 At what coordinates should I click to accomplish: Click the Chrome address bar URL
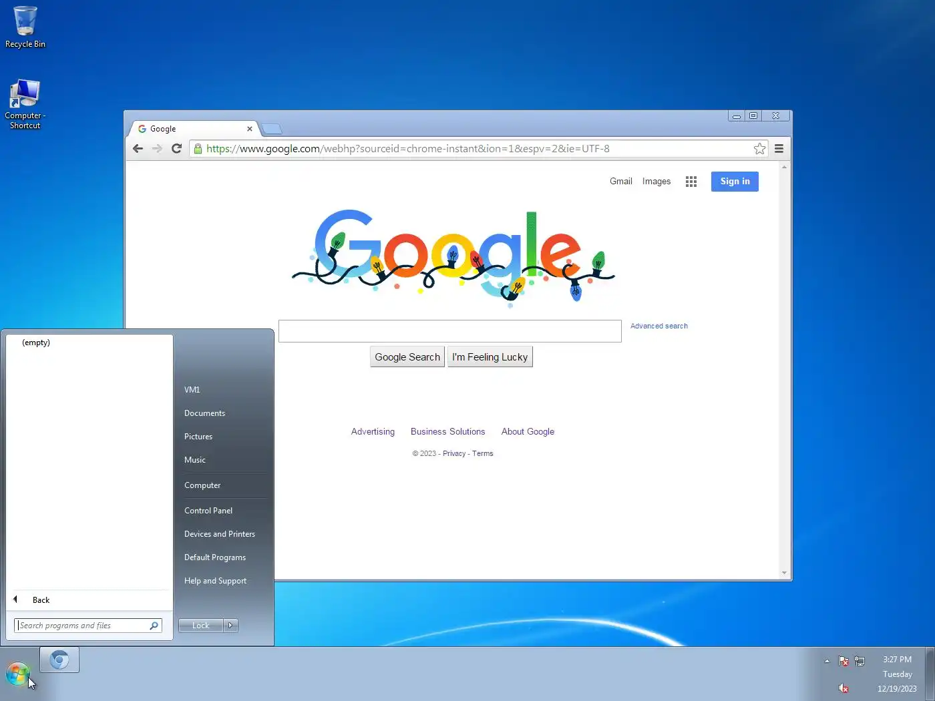coord(407,148)
